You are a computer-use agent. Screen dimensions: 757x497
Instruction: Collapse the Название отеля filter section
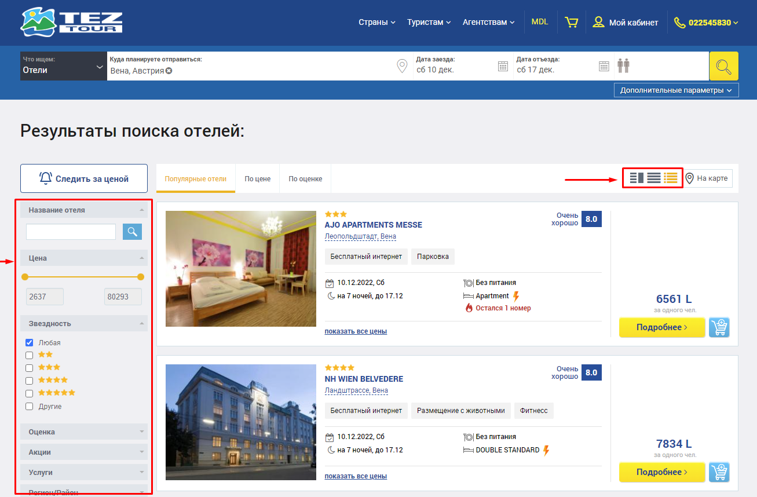[x=84, y=210]
